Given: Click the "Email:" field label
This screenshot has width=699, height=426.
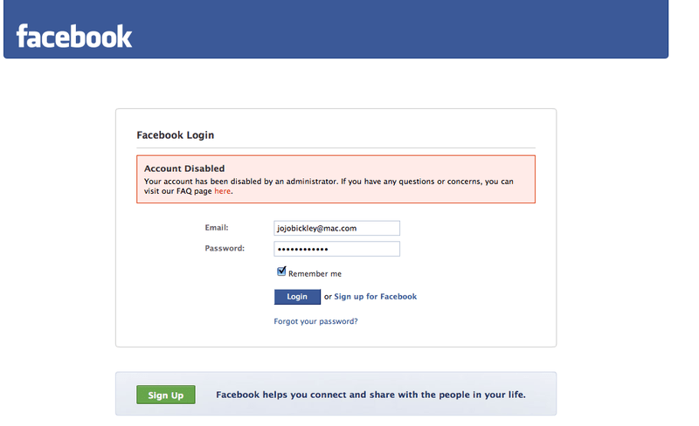Looking at the screenshot, I should point(217,228).
